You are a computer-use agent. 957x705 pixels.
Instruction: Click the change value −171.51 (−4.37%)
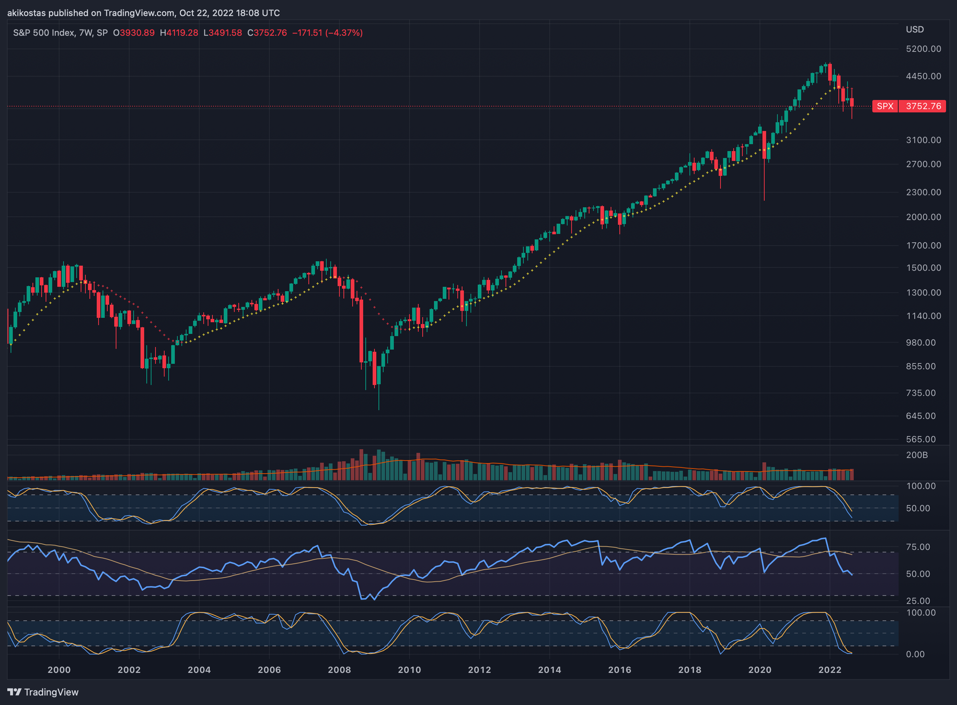tap(327, 33)
